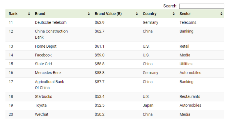Click the Home Depot row name

(x=46, y=46)
